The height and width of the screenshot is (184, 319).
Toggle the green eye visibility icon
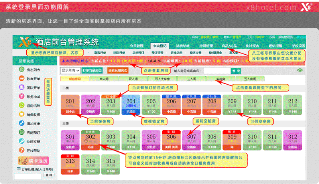tap(300, 70)
